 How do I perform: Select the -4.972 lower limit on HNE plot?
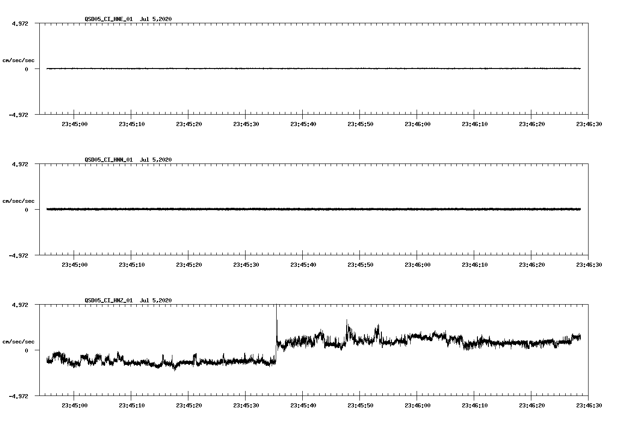(18, 115)
